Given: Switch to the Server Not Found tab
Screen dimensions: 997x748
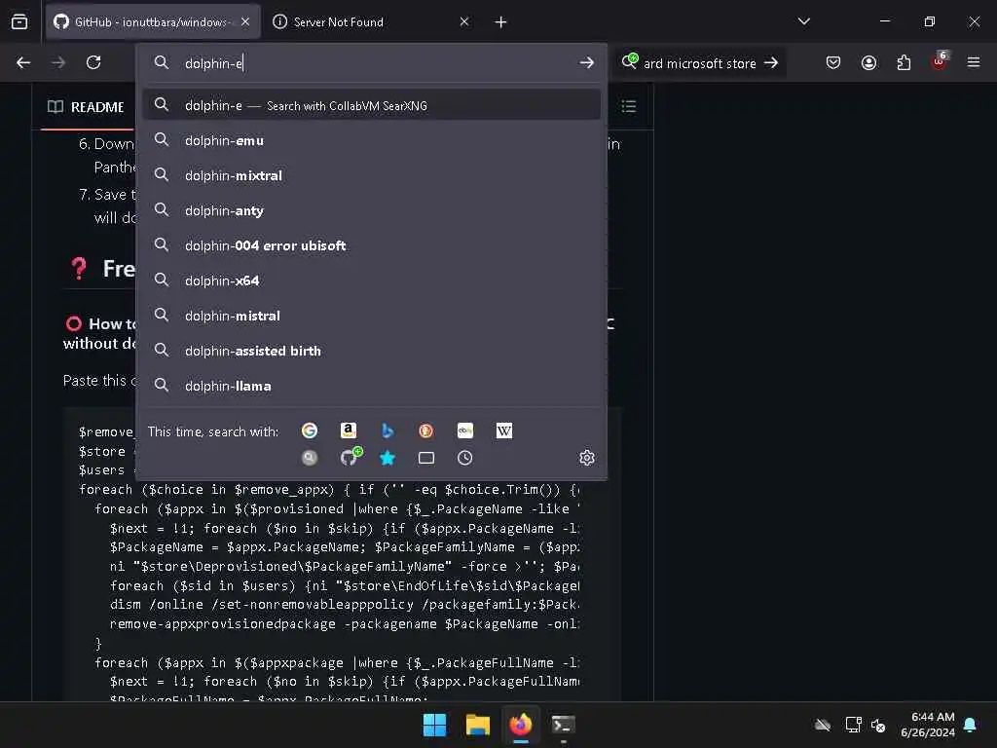Looking at the screenshot, I should (372, 21).
